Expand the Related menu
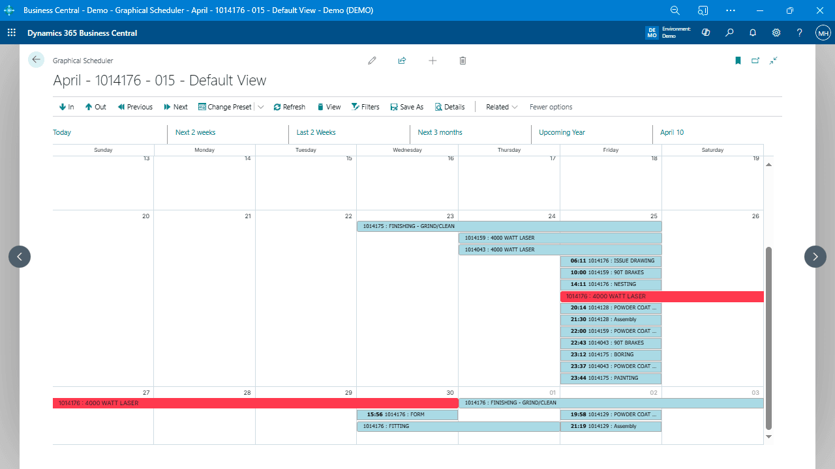This screenshot has height=469, width=835. pyautogui.click(x=502, y=107)
